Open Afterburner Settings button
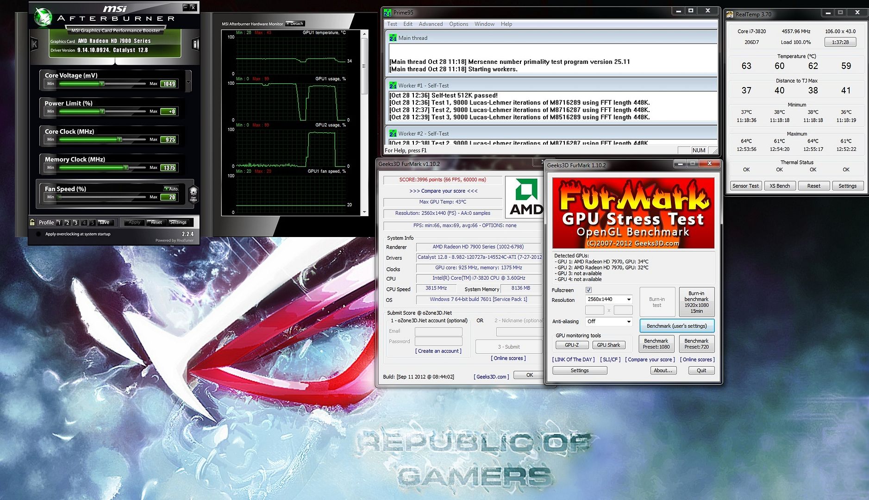This screenshot has height=500, width=869. pyautogui.click(x=178, y=222)
